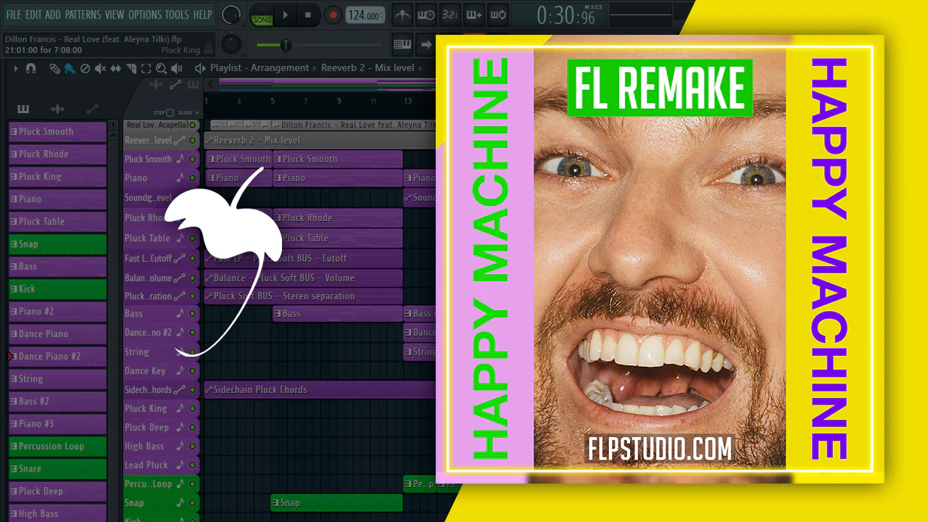Mute the Real Lov..Acapella track
The height and width of the screenshot is (522, 928).
coord(193,125)
